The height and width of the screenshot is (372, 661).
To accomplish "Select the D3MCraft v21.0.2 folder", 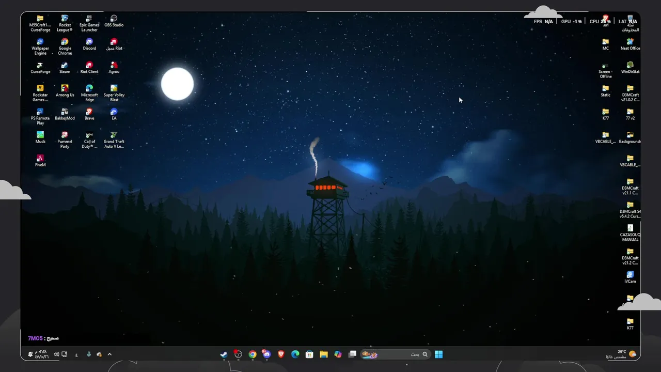I will coord(630,94).
